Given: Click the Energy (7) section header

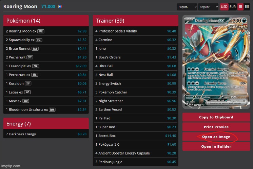Looking at the screenshot, I should (x=46, y=124).
